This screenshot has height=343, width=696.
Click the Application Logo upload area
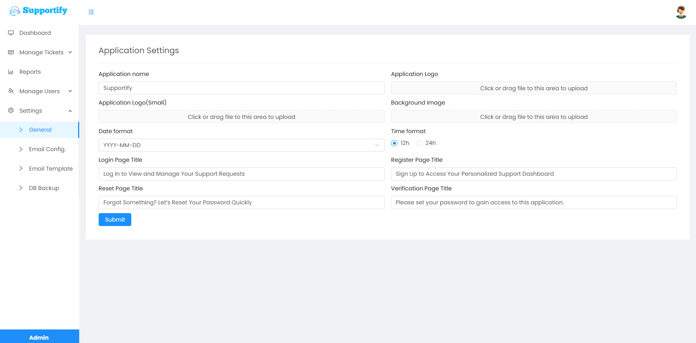click(x=534, y=88)
